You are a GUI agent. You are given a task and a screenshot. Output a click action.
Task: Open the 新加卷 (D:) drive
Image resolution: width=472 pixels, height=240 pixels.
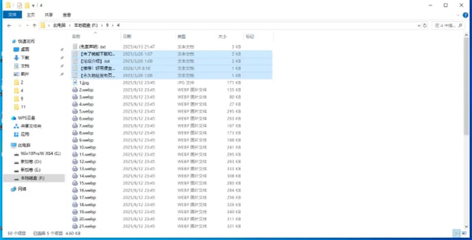point(31,162)
